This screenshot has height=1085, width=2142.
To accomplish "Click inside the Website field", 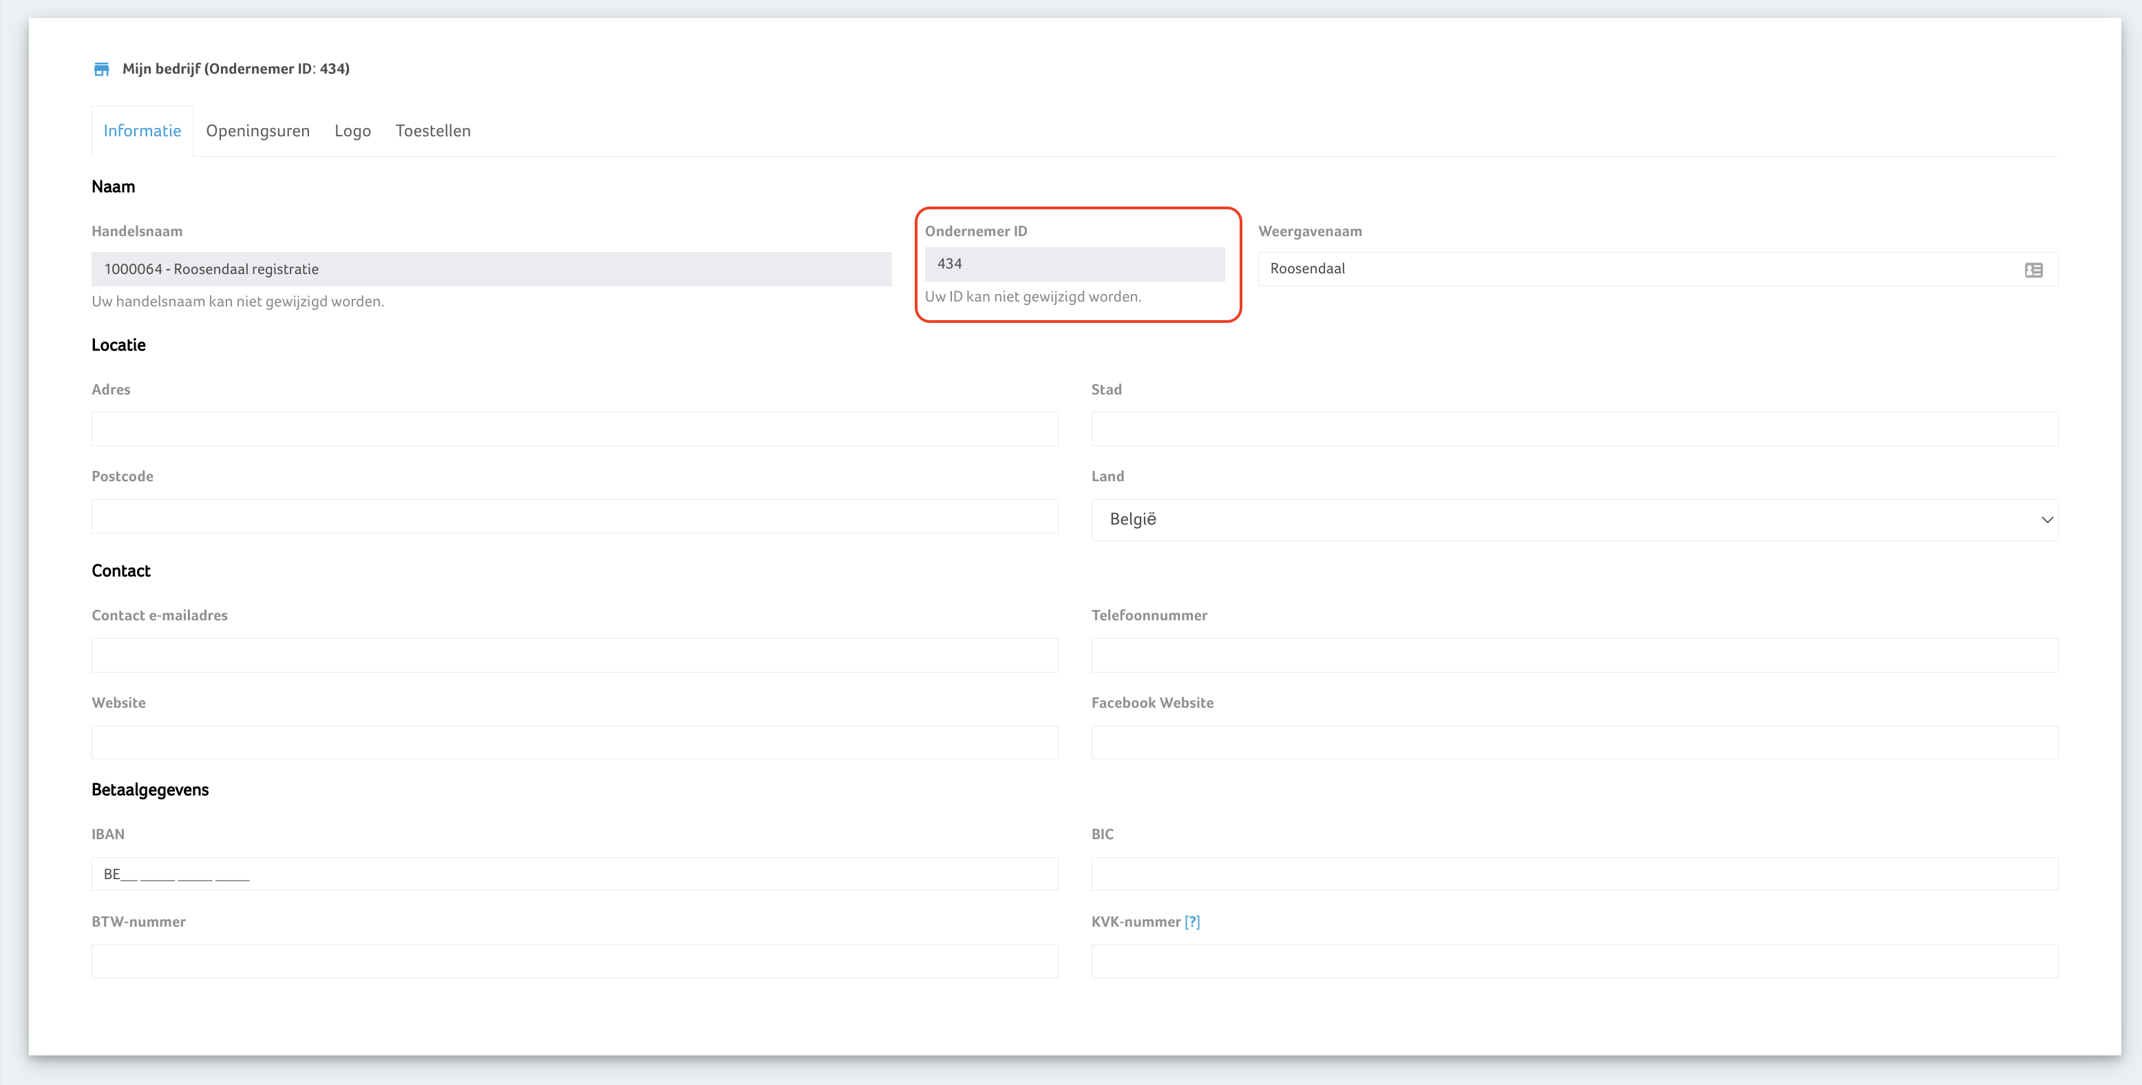I will [x=575, y=742].
